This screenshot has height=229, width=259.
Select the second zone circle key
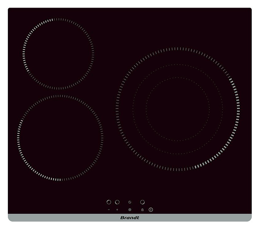[x=117, y=202]
